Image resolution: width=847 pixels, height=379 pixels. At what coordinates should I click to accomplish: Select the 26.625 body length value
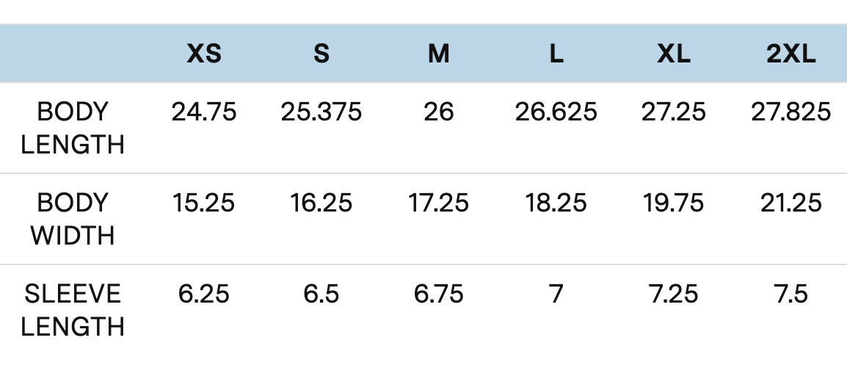point(556,112)
